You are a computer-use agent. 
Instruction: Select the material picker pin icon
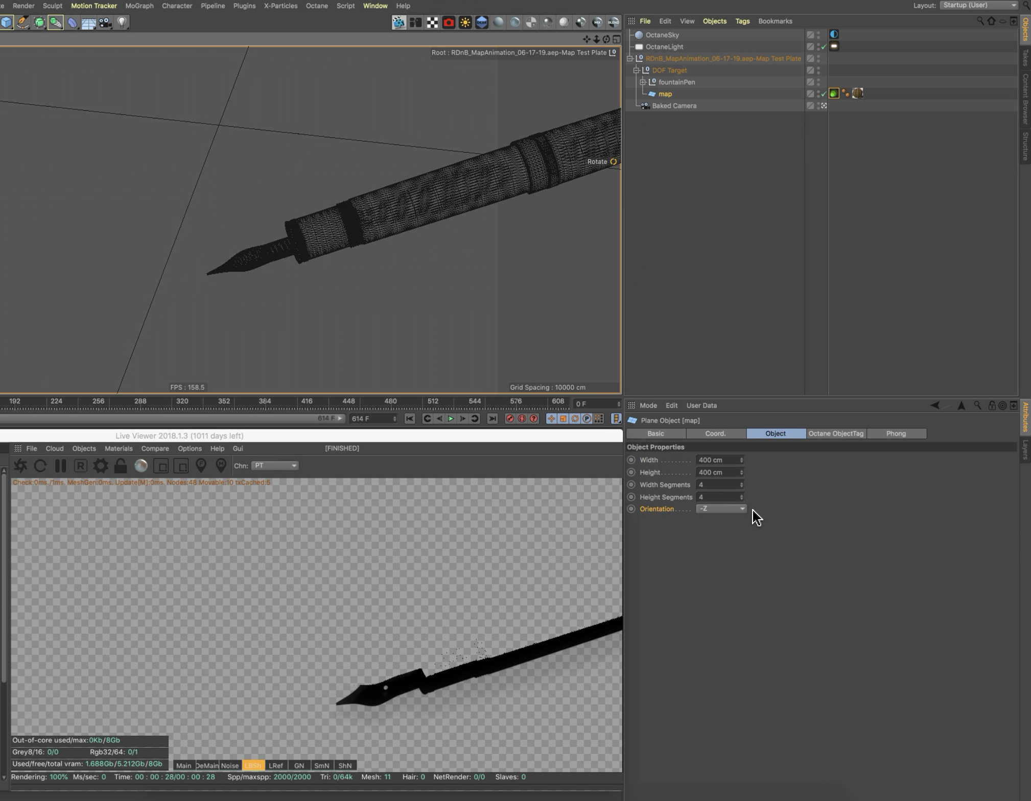point(221,466)
